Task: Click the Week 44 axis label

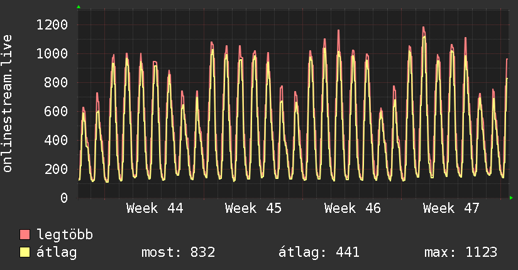Action: coord(155,208)
